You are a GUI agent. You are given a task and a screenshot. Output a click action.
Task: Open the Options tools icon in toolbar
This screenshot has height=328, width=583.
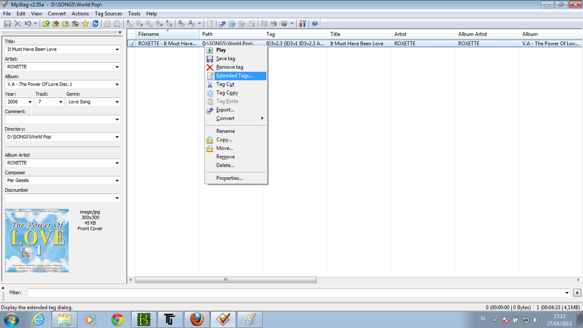[x=302, y=24]
